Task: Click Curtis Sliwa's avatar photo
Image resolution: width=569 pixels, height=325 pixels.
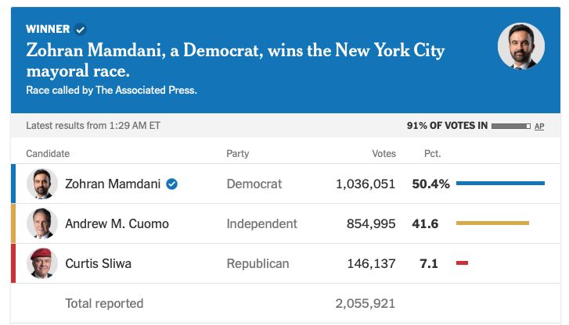Action: [x=42, y=264]
